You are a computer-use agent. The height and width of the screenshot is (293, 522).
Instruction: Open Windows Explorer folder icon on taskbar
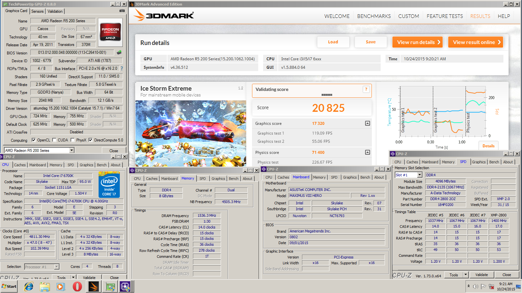click(45, 286)
